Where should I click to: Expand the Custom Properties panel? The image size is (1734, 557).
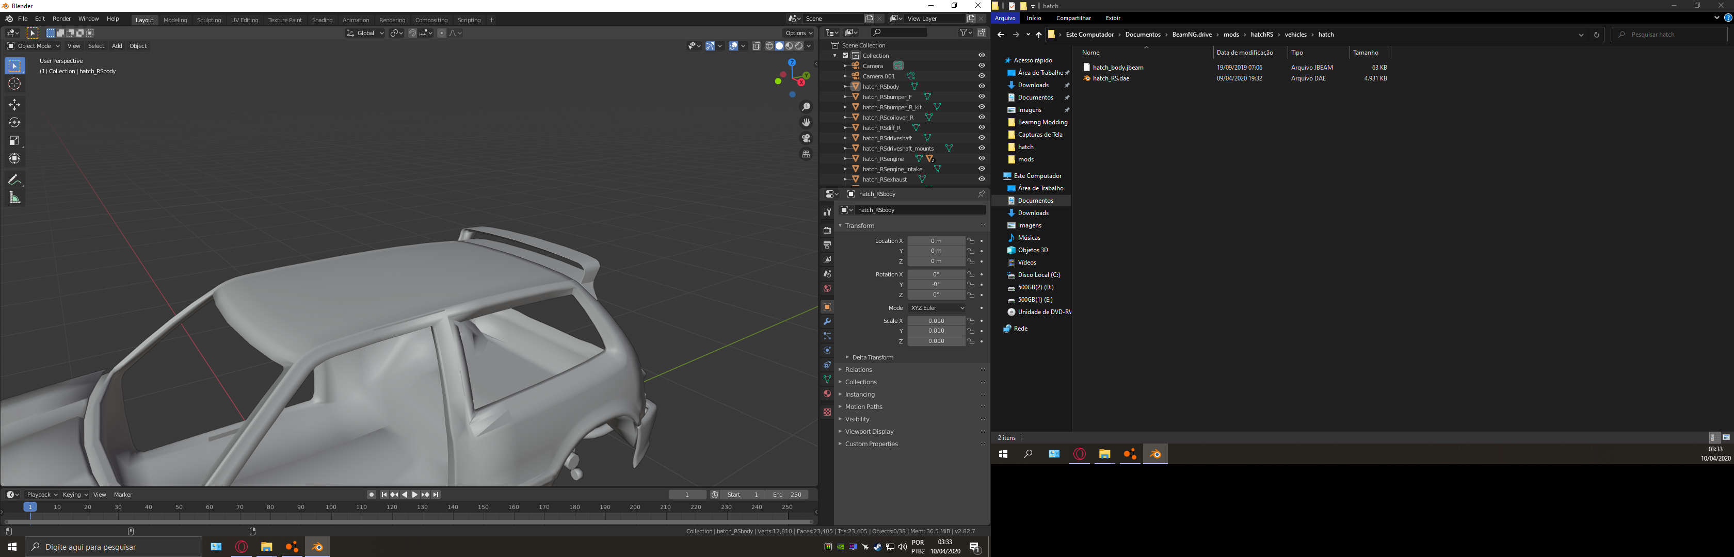(x=871, y=444)
